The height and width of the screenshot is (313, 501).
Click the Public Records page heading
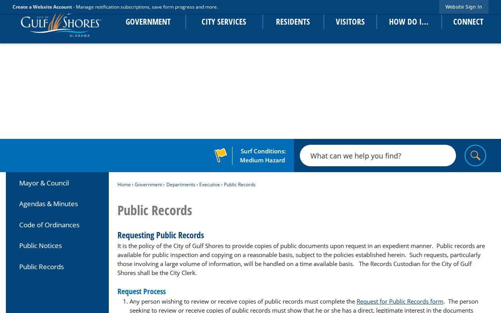pyautogui.click(x=155, y=210)
